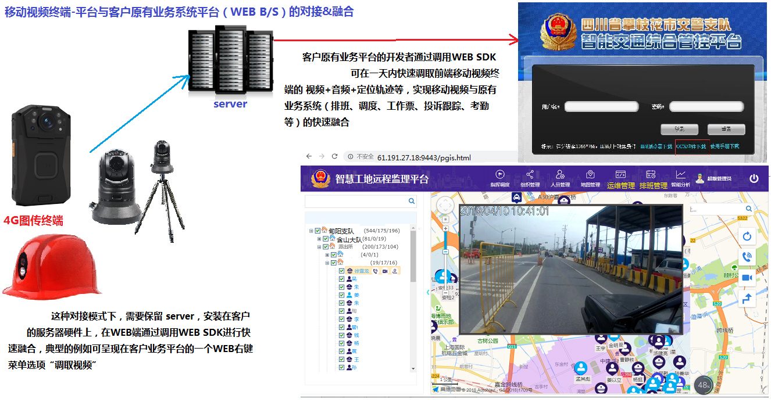Collapse the 旬阳支队 tree node
Viewport: 771px width, 402px height.
311,231
